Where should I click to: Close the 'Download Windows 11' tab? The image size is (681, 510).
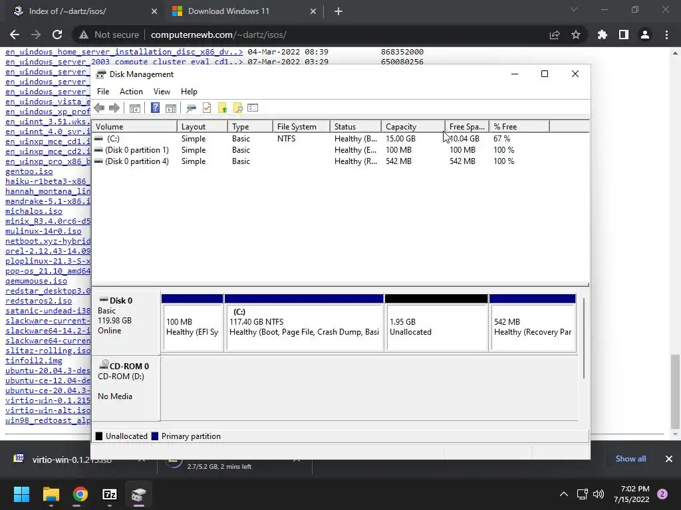[x=313, y=12]
